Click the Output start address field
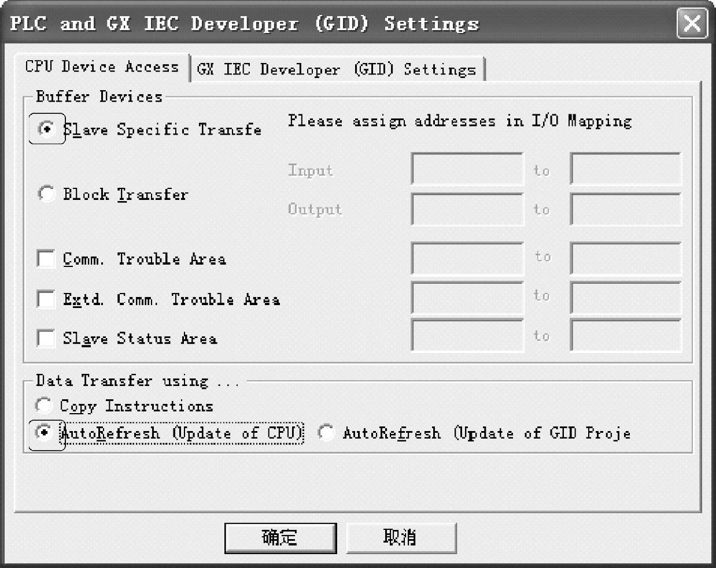The width and height of the screenshot is (716, 568). [467, 209]
